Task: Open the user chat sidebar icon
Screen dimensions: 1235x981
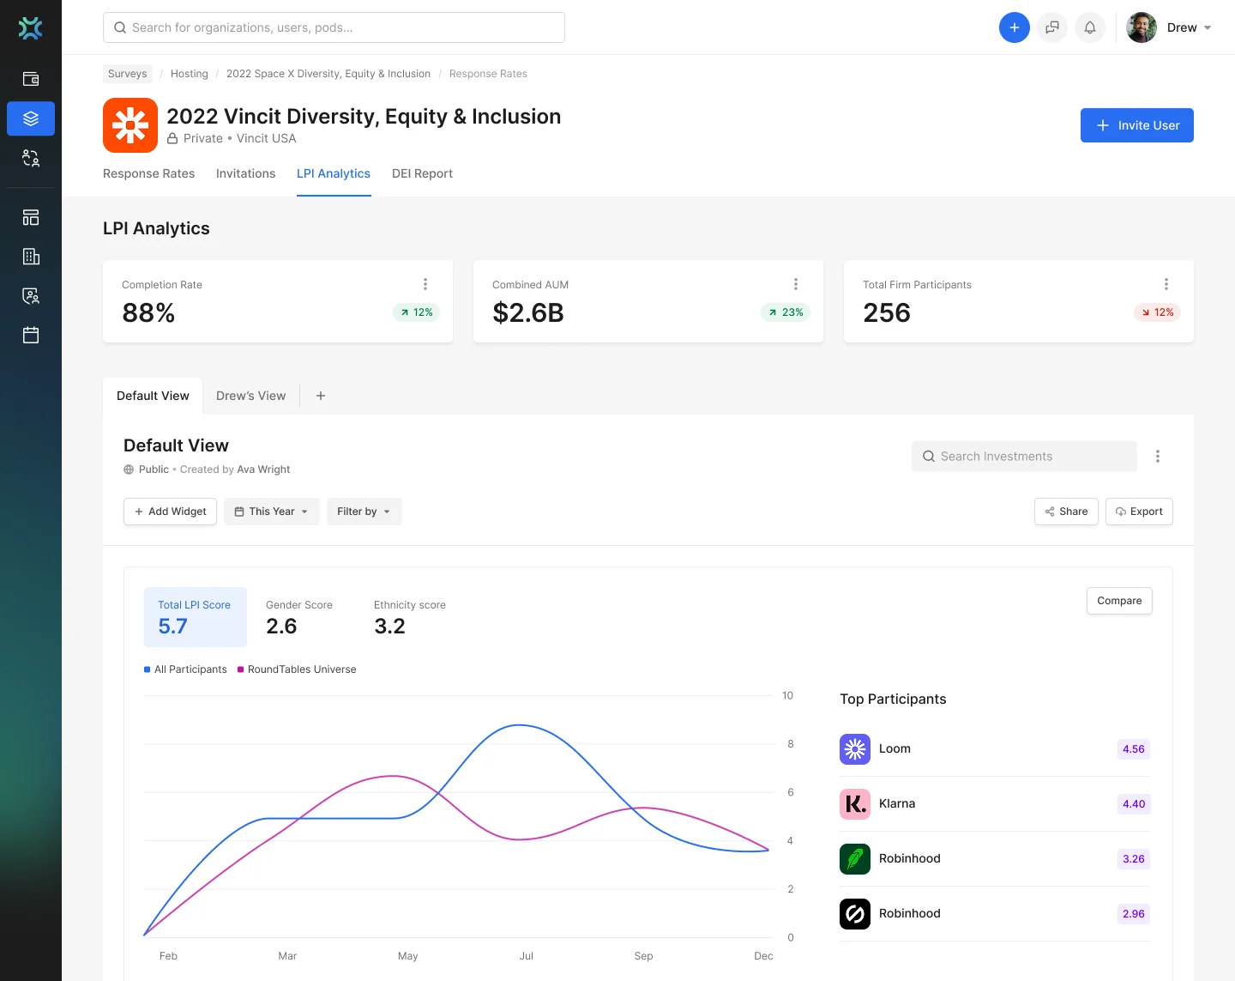Action: click(31, 296)
